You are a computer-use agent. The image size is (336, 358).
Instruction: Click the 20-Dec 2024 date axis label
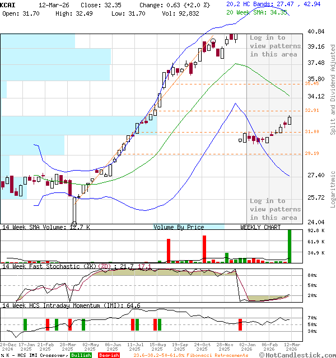[8, 348]
